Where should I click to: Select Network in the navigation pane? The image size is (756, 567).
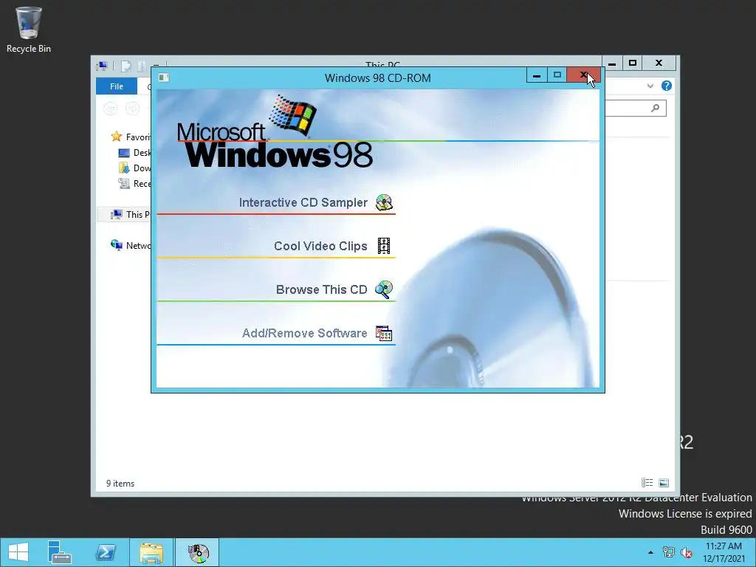130,245
